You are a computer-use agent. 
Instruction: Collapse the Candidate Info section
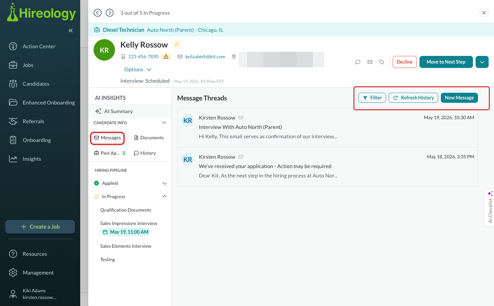(164, 123)
